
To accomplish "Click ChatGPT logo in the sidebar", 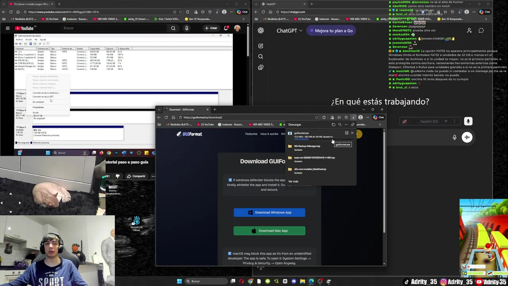I will [261, 31].
